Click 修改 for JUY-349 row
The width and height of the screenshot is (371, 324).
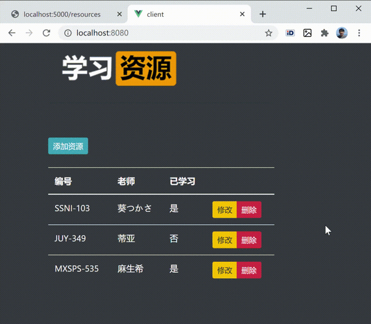click(x=224, y=240)
